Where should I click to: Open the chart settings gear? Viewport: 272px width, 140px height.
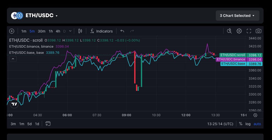[239, 31]
